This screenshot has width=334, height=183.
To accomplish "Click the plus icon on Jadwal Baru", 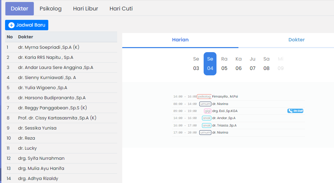I will [11, 25].
